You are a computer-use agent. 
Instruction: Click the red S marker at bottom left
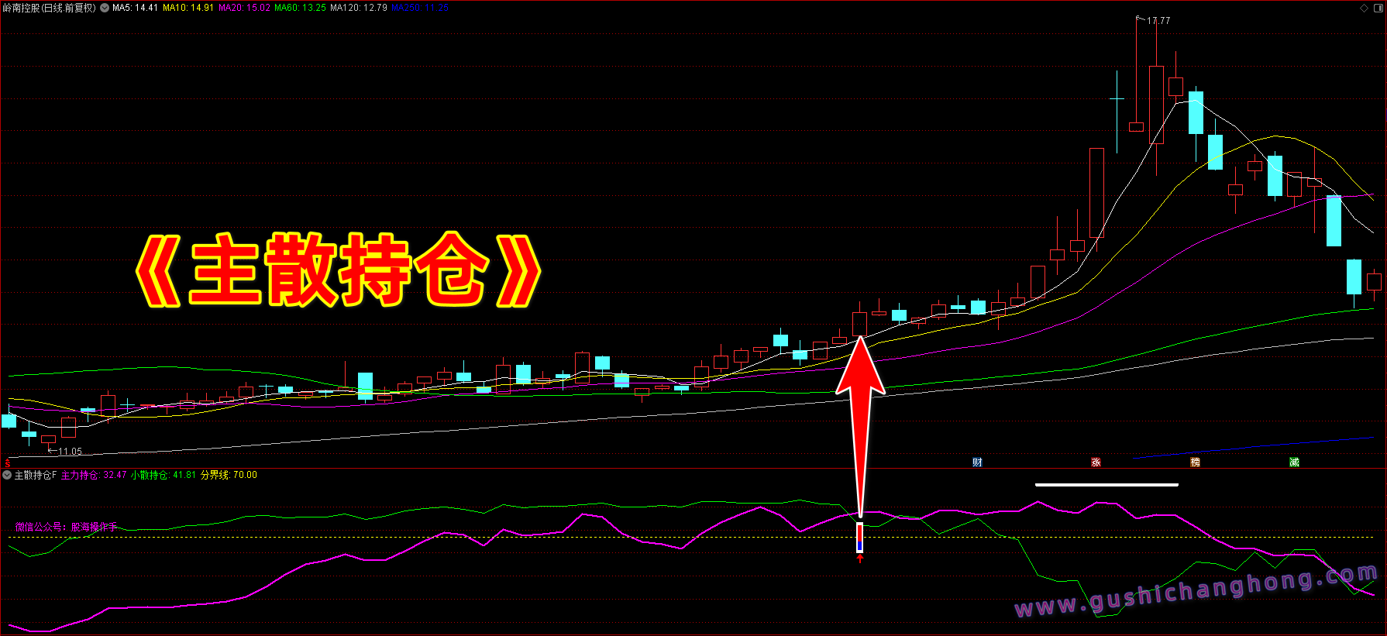[x=7, y=463]
